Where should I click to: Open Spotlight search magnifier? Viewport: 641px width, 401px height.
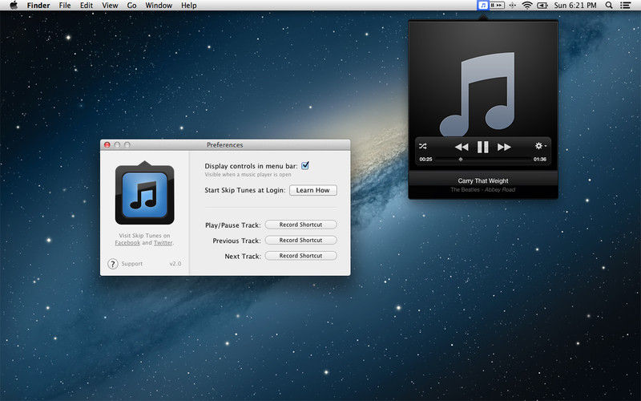click(x=609, y=6)
